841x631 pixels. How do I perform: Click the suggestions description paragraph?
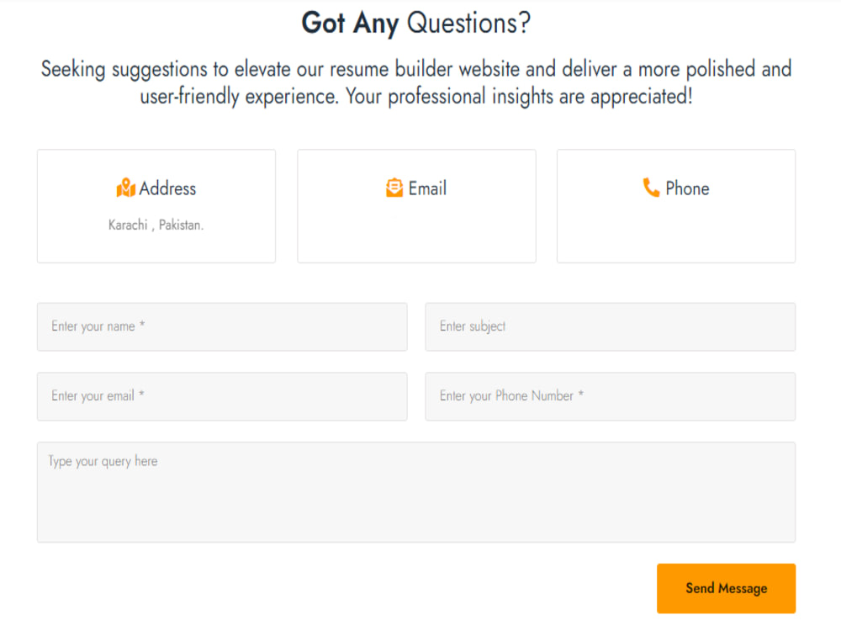click(415, 82)
